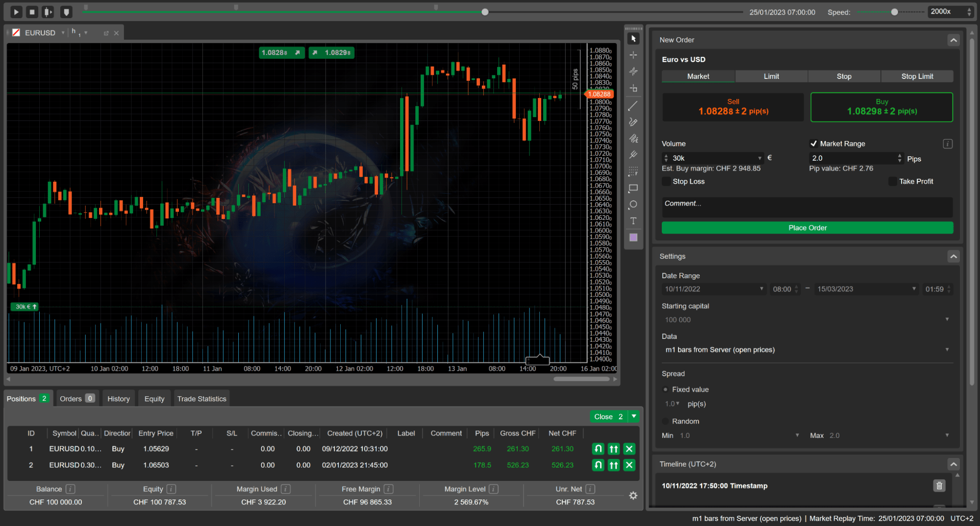This screenshot has width=980, height=526.
Task: Open the Trade Statistics tab
Action: coord(202,399)
